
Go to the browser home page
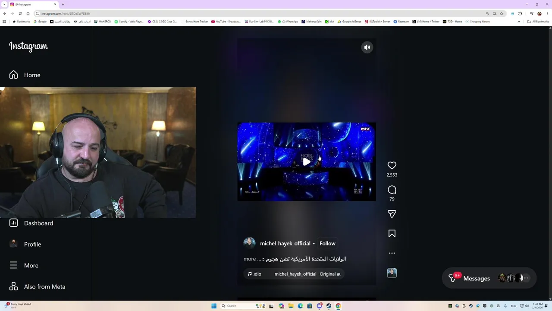pos(28,13)
